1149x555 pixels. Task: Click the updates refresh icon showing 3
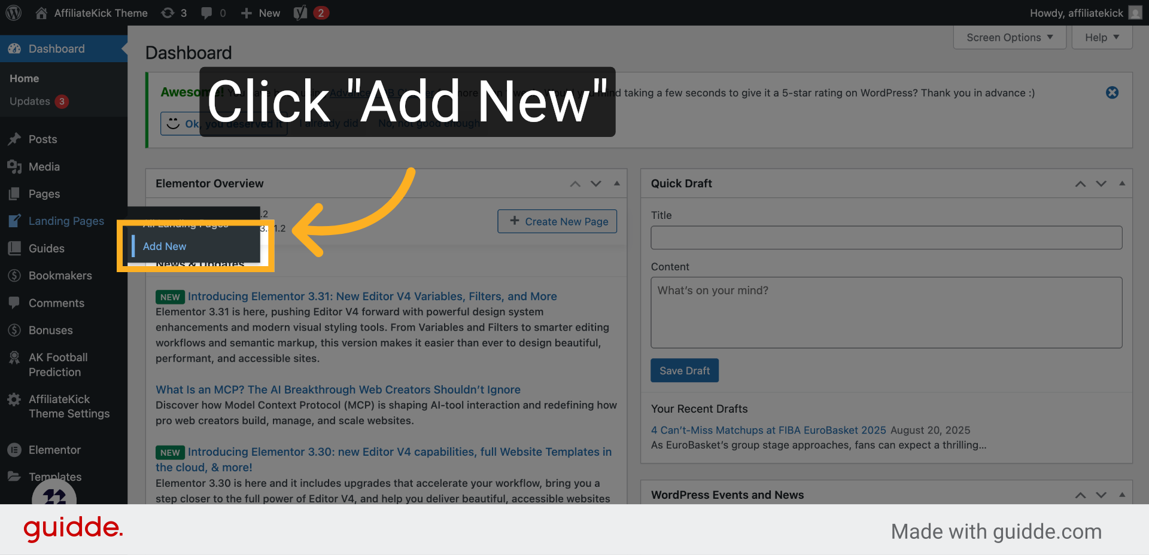[168, 13]
